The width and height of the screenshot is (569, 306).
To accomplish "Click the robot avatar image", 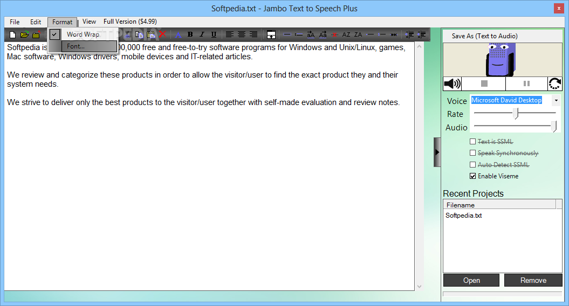I will pyautogui.click(x=501, y=59).
